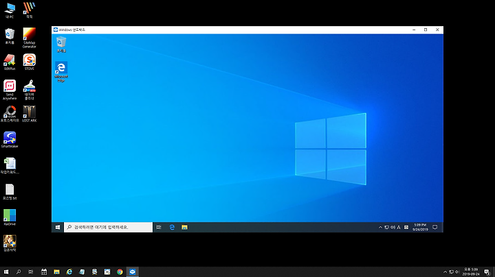Select Windows Sandbox button in host taskbar
The height and width of the screenshot is (277, 495).
pos(132,272)
